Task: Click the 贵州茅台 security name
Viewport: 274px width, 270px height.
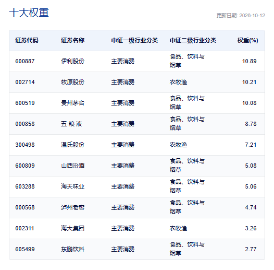Action: pos(73,103)
